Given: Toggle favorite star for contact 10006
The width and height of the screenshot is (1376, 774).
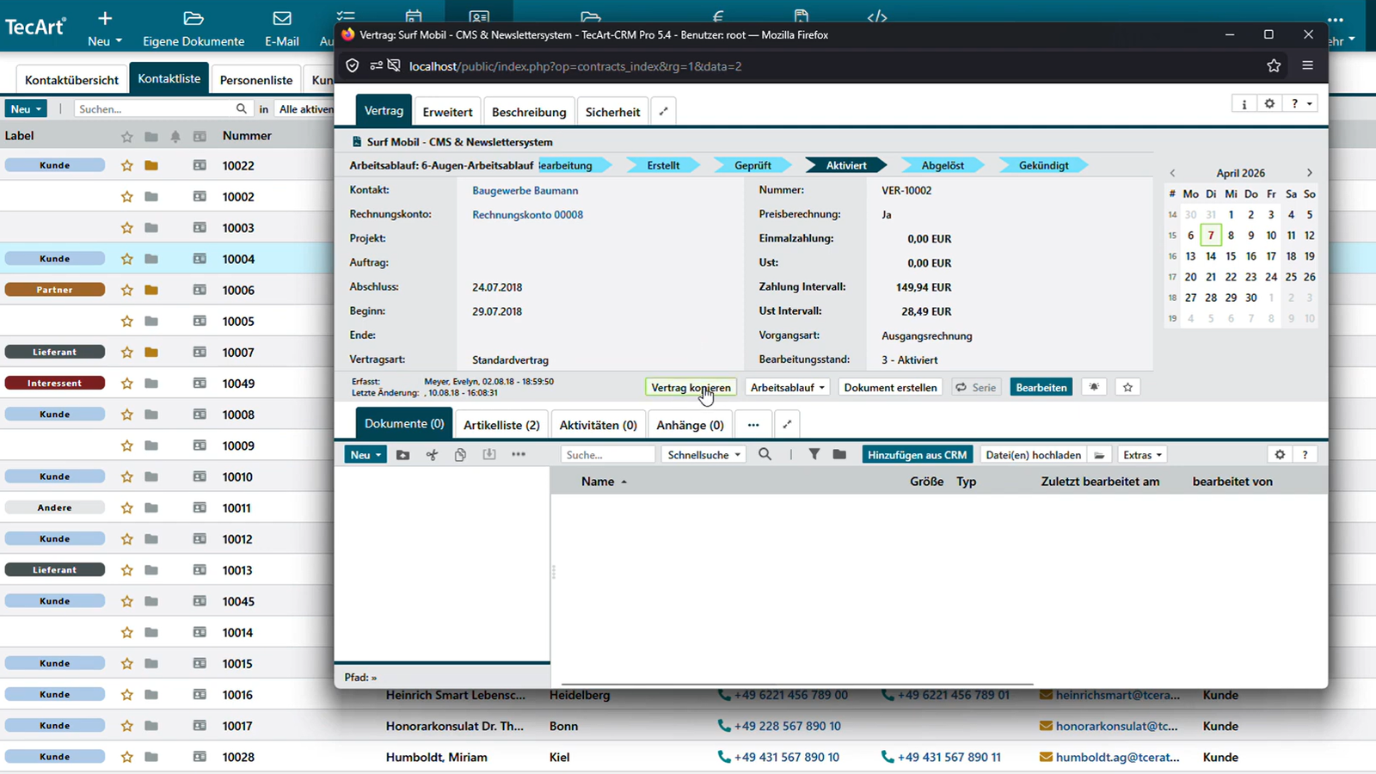Looking at the screenshot, I should [127, 290].
